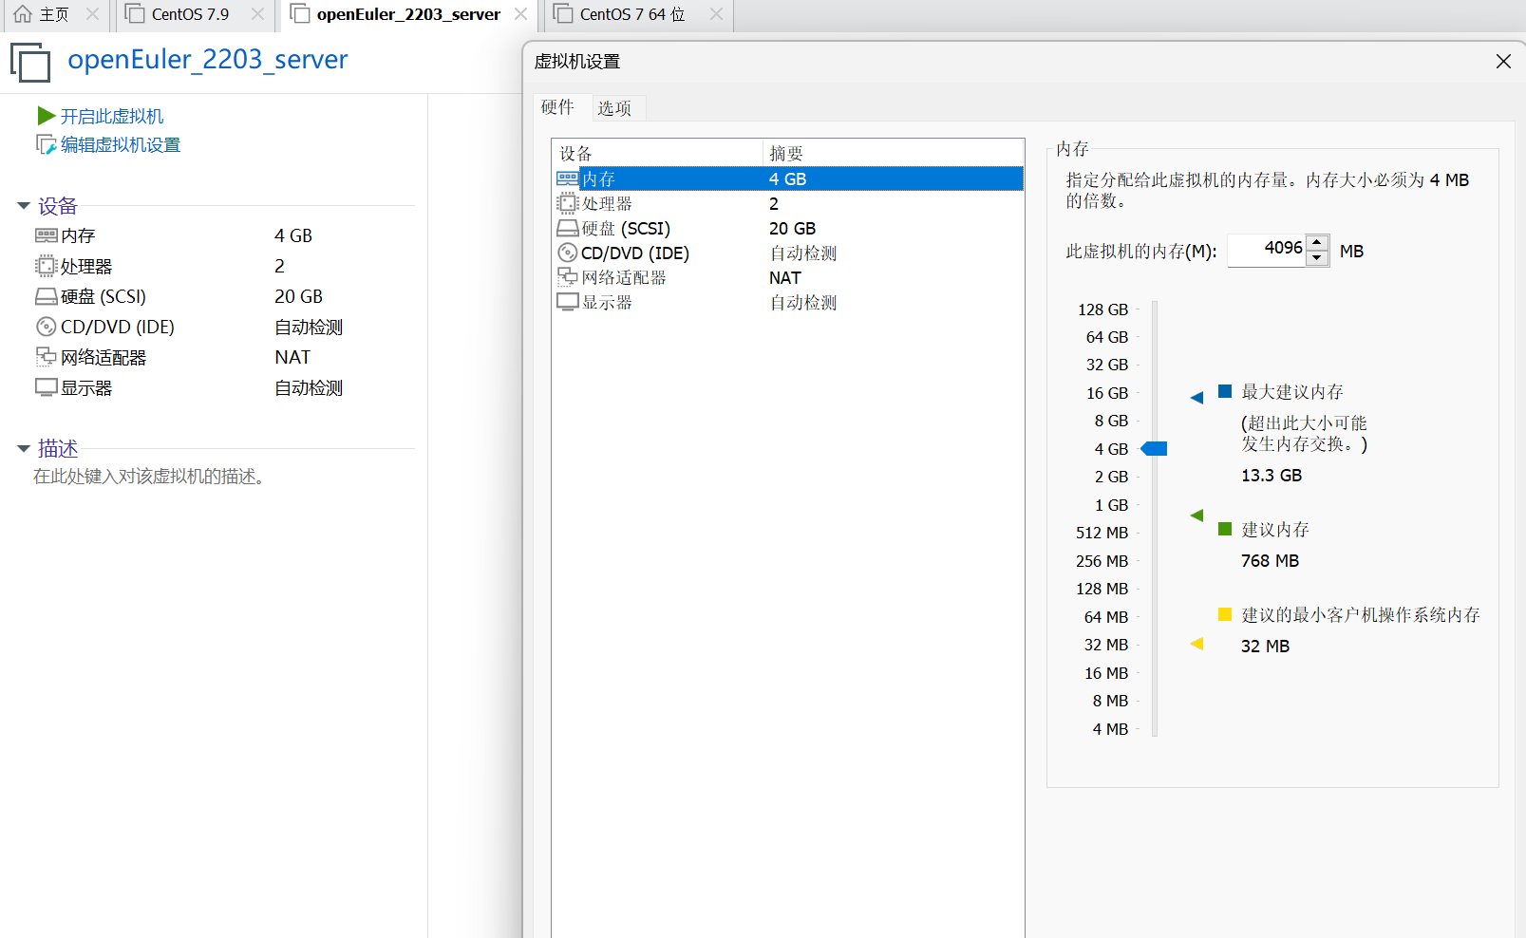
Task: Click 512 MB label on memory scale
Action: [1102, 533]
